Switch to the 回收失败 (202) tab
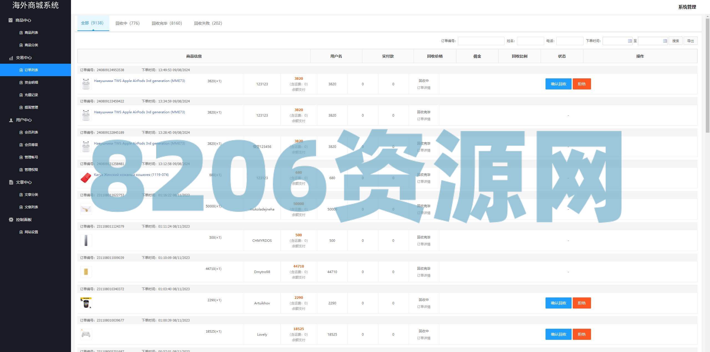This screenshot has width=710, height=352. point(208,23)
